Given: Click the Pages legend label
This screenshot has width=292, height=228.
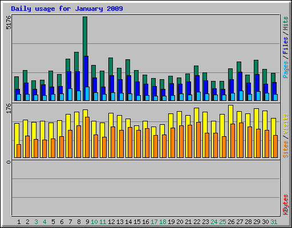Looking at the screenshot, I should click(286, 70).
